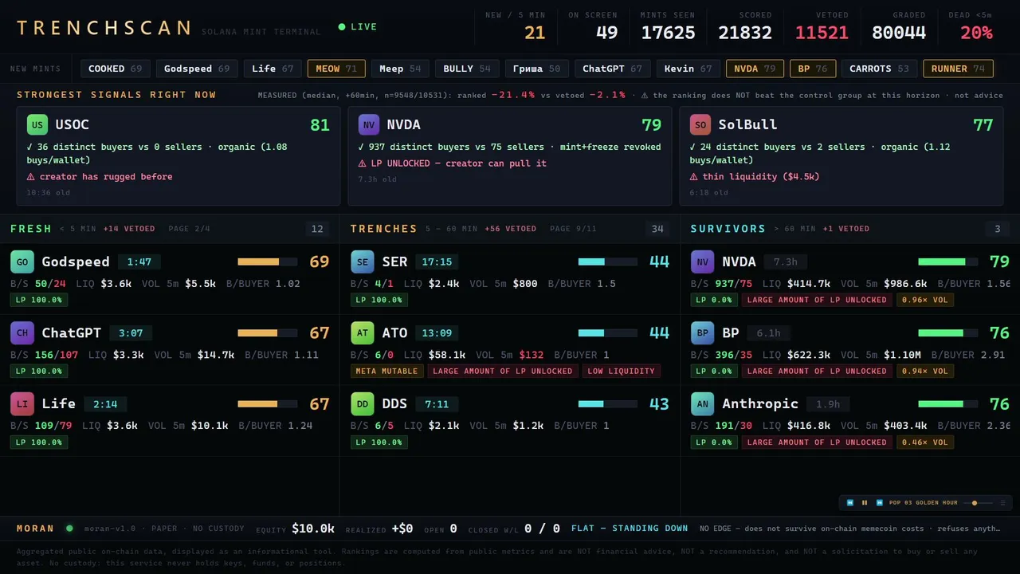The width and height of the screenshot is (1020, 574).
Task: Select the ChatGPT 67 mint chip
Action: pyautogui.click(x=613, y=69)
